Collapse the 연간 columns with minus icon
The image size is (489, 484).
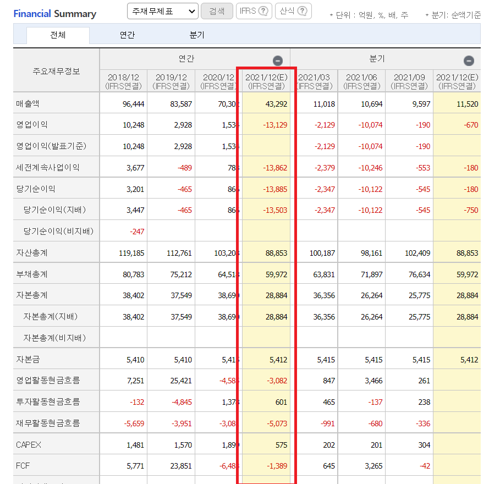tap(278, 61)
